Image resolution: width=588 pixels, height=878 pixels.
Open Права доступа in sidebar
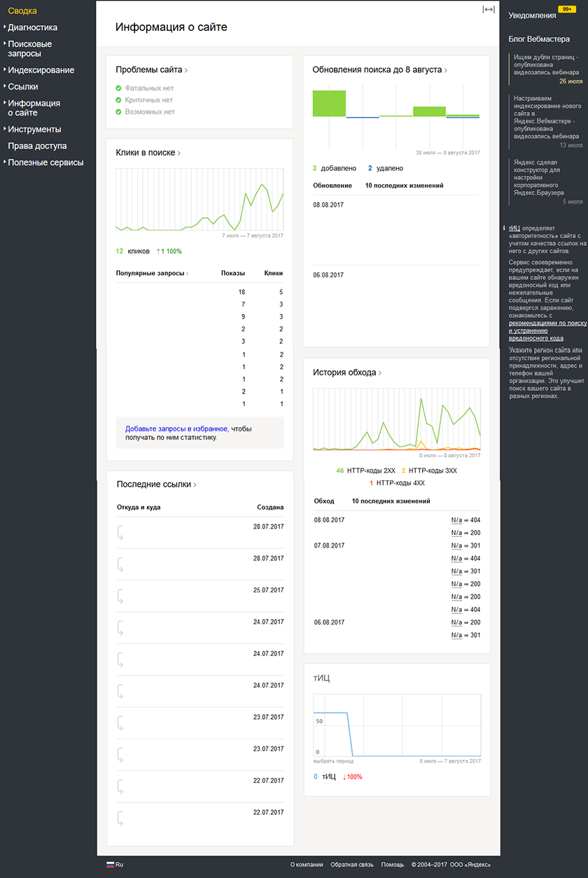click(x=37, y=146)
